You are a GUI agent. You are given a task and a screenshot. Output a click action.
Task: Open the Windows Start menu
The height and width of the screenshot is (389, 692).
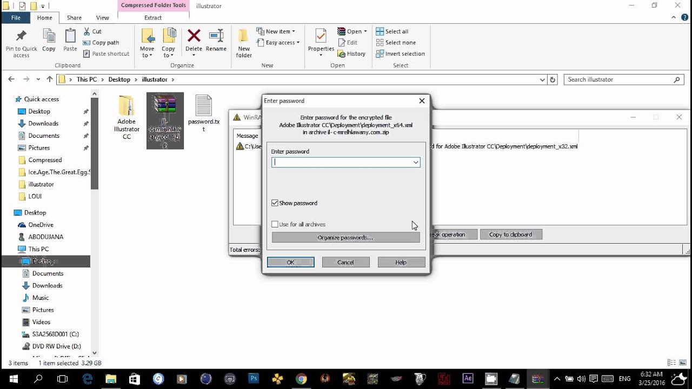click(13, 379)
